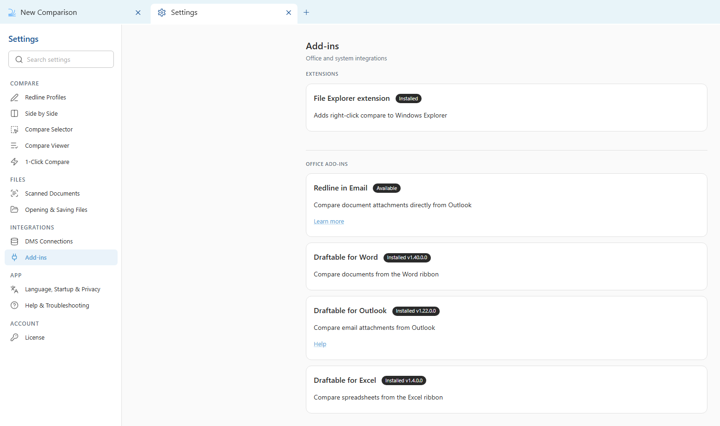Click the Installed v1.4.0.0 badge
Screen dimensions: 720x426
coord(404,380)
